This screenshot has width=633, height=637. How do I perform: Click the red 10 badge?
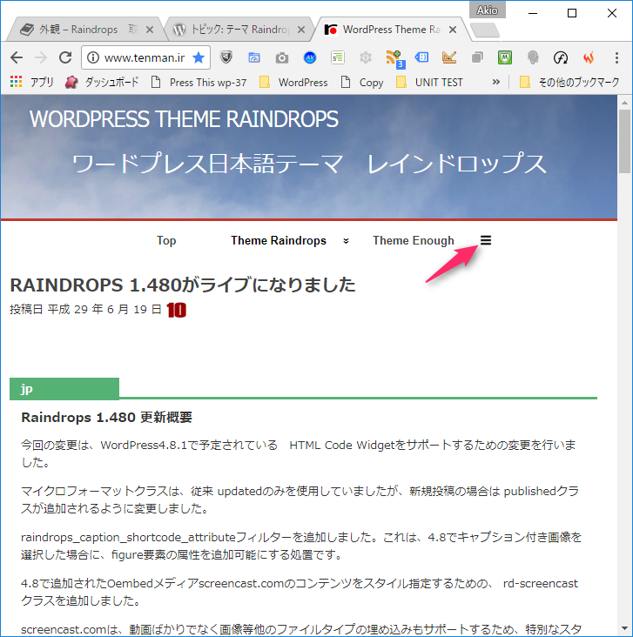[x=177, y=310]
